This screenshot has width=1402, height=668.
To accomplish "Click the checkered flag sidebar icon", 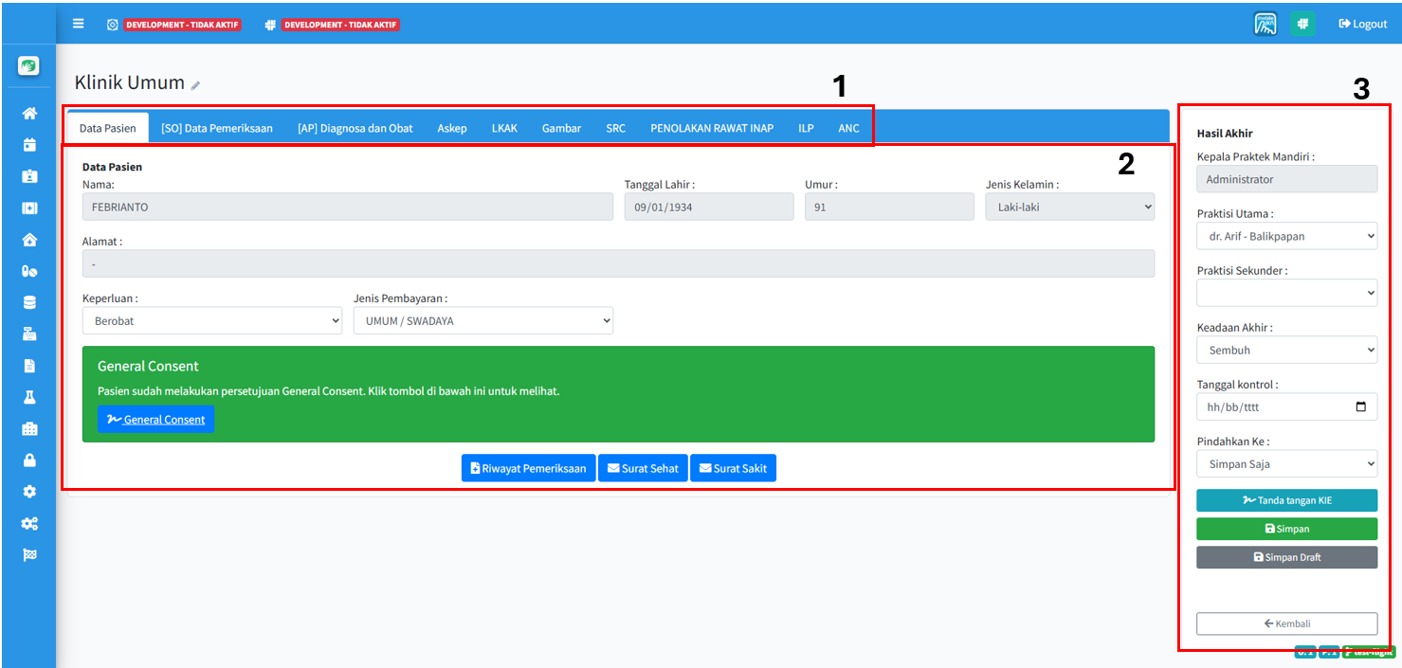I will point(29,554).
